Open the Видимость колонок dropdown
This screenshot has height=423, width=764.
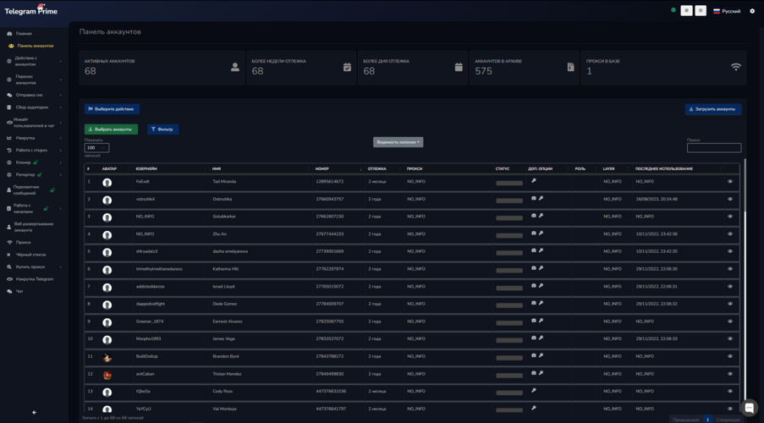(x=398, y=142)
